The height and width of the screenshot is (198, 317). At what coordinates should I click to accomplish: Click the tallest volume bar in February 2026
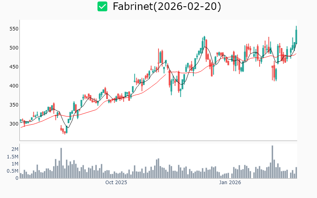(x=273, y=162)
